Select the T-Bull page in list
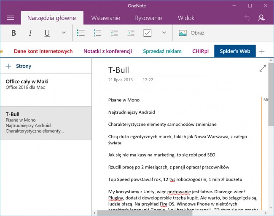The height and width of the screenshot is (216, 274). pyautogui.click(x=46, y=123)
